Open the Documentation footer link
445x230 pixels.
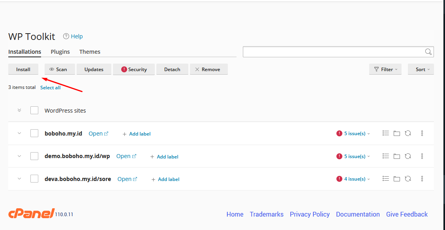tap(358, 214)
